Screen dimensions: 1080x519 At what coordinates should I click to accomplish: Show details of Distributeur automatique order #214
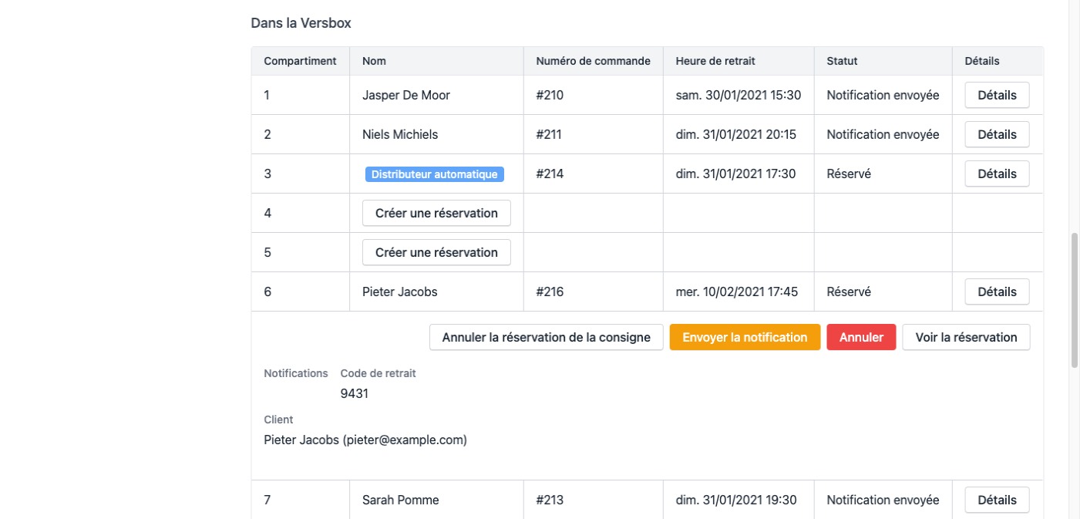[x=997, y=174]
